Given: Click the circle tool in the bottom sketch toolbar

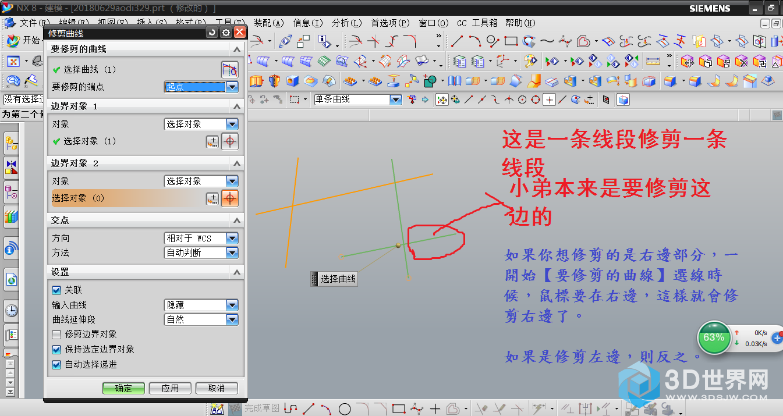Looking at the screenshot, I should [345, 410].
